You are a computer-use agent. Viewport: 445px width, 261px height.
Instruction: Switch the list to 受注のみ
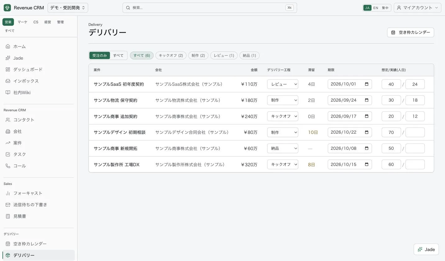(100, 55)
